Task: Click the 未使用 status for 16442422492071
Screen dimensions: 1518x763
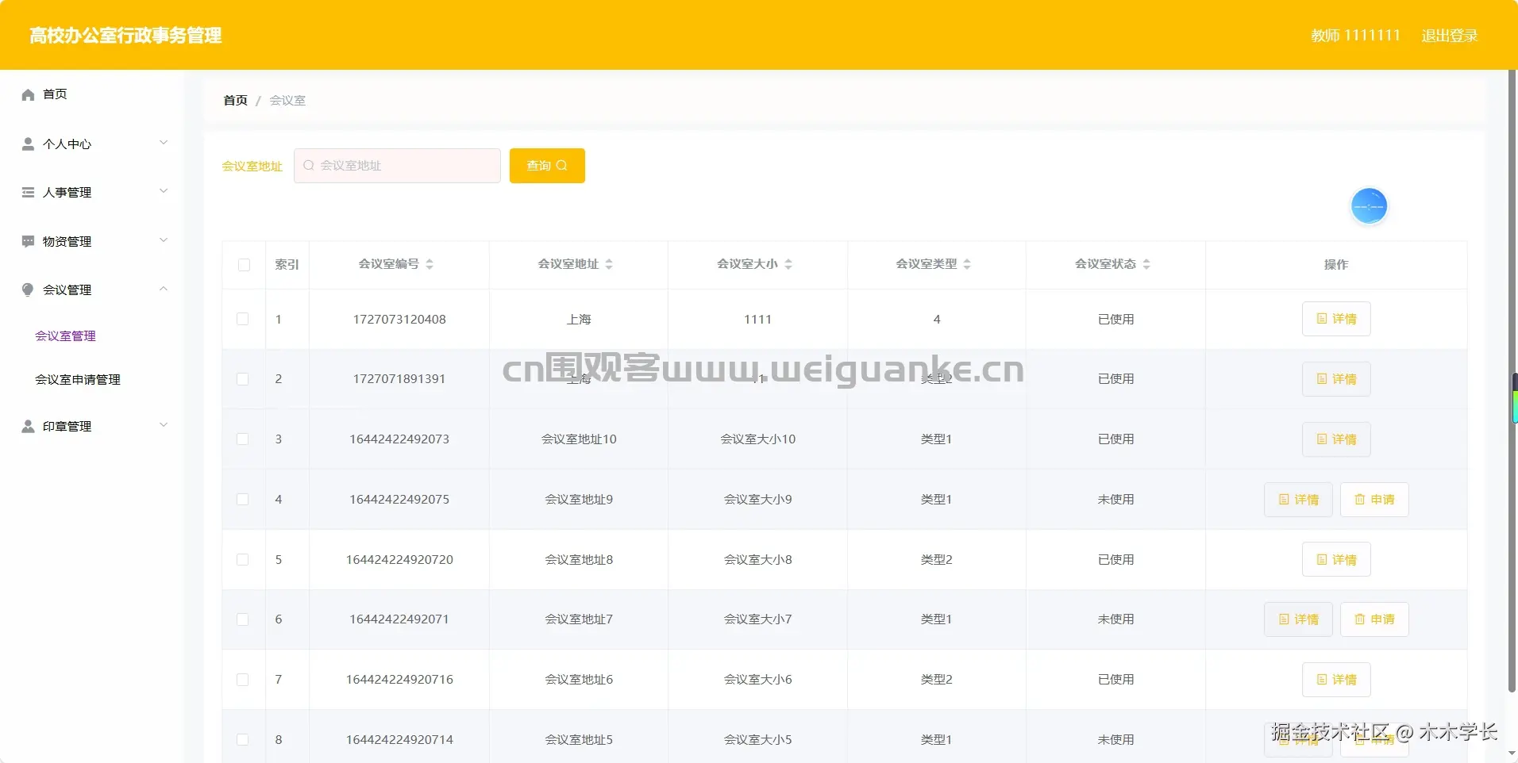Action: coord(1115,619)
